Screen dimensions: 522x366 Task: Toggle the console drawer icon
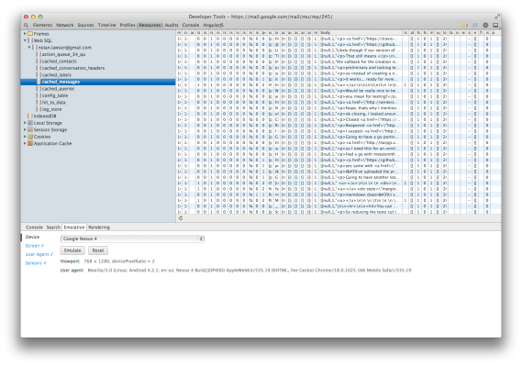coord(475,25)
